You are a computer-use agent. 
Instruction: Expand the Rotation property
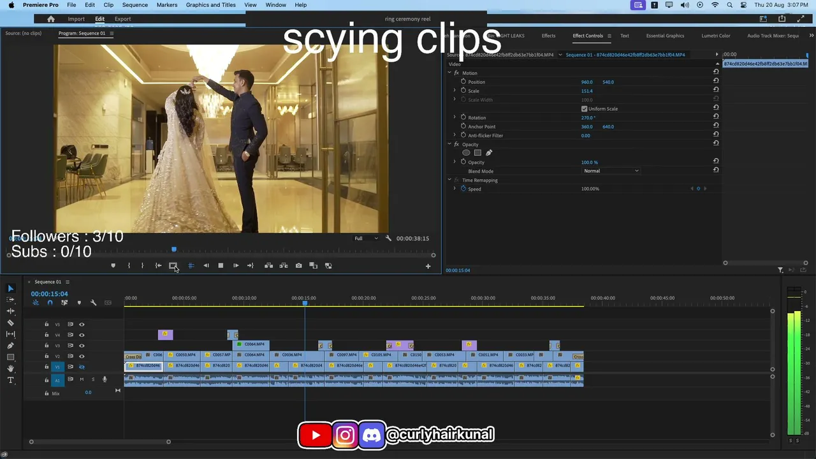(x=455, y=117)
